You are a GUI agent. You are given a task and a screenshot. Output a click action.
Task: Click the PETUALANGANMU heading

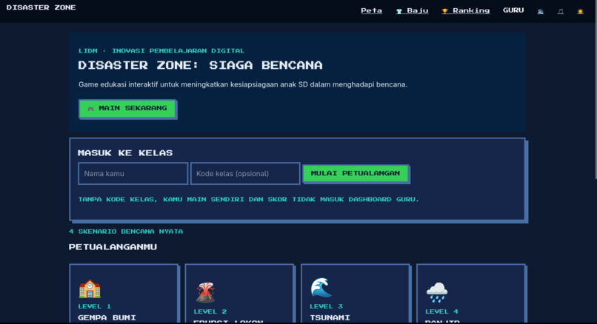[113, 247]
